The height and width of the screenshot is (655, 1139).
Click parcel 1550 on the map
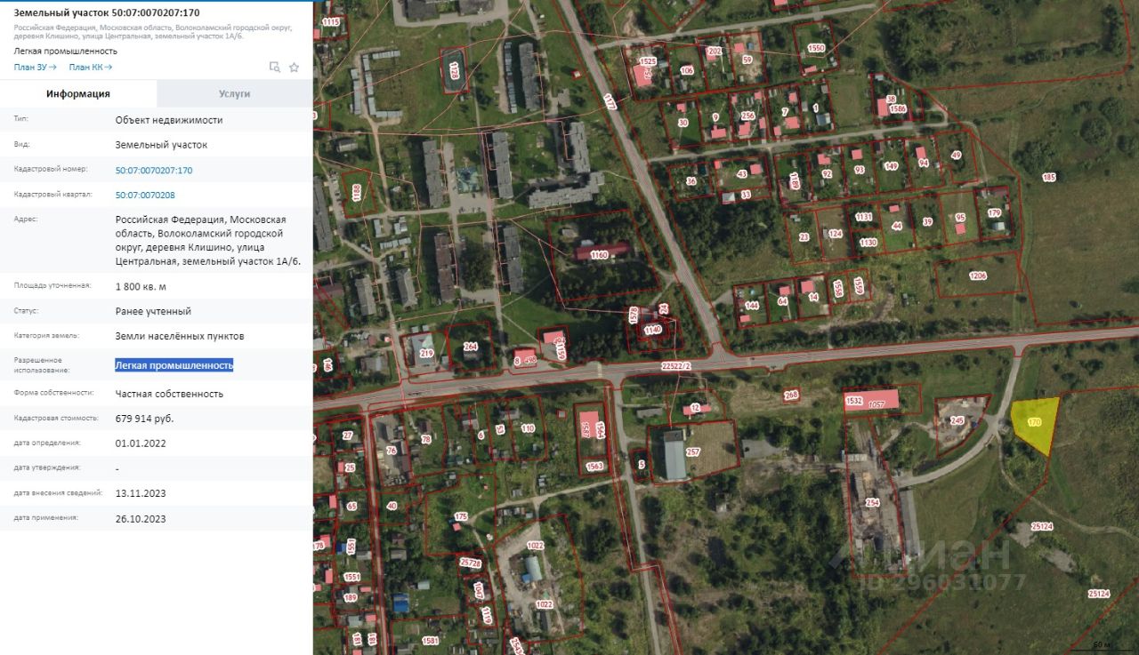click(x=815, y=48)
